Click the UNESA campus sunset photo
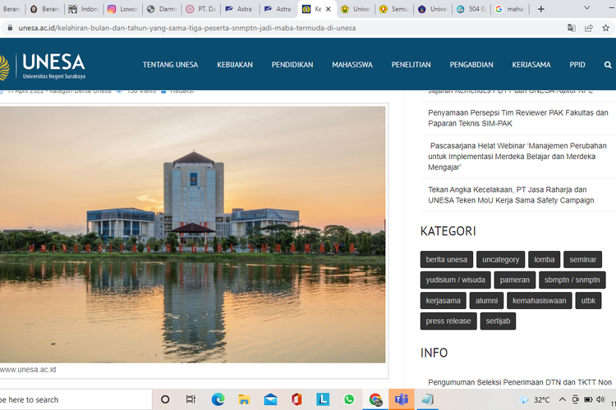616x410 pixels. tap(192, 234)
